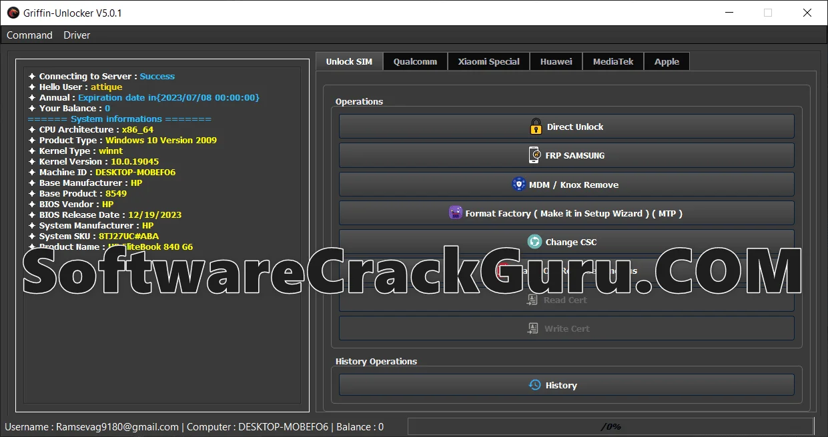This screenshot has height=437, width=828.
Task: Start the FRP SAMSUNG operation
Action: coord(566,155)
